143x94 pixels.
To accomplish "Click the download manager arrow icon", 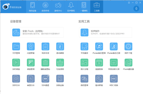I will pyautogui.click(x=136, y=8).
